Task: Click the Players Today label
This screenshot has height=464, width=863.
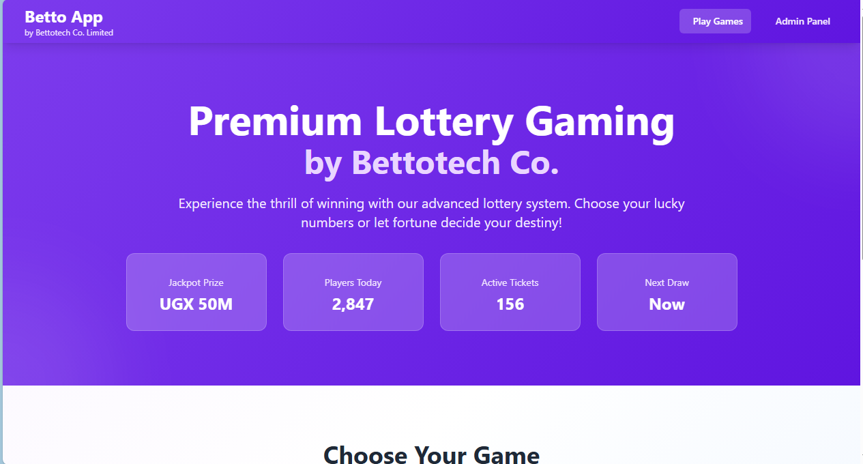Action: pos(353,282)
